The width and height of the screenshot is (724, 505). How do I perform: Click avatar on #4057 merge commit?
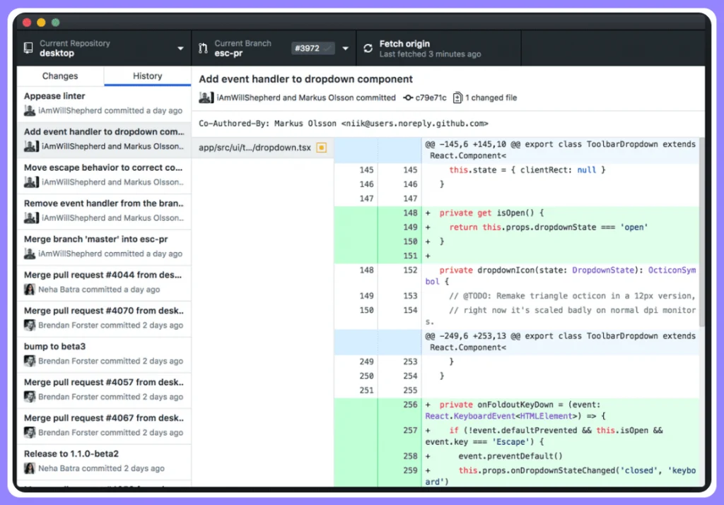[30, 397]
